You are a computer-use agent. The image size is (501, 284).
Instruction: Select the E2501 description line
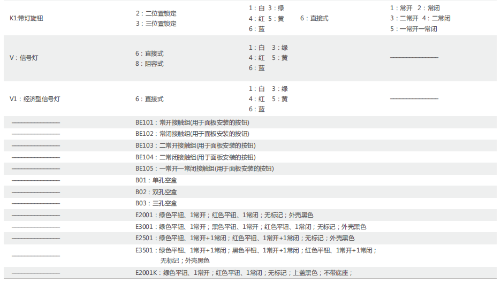[x=245, y=238]
